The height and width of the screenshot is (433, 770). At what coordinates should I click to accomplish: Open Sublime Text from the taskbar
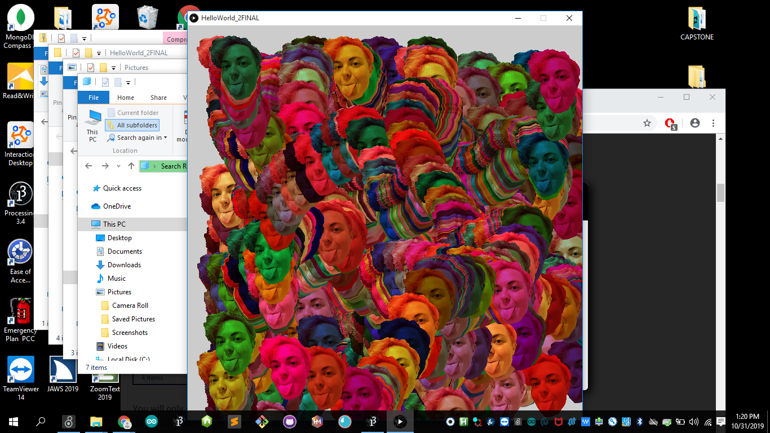[x=234, y=422]
